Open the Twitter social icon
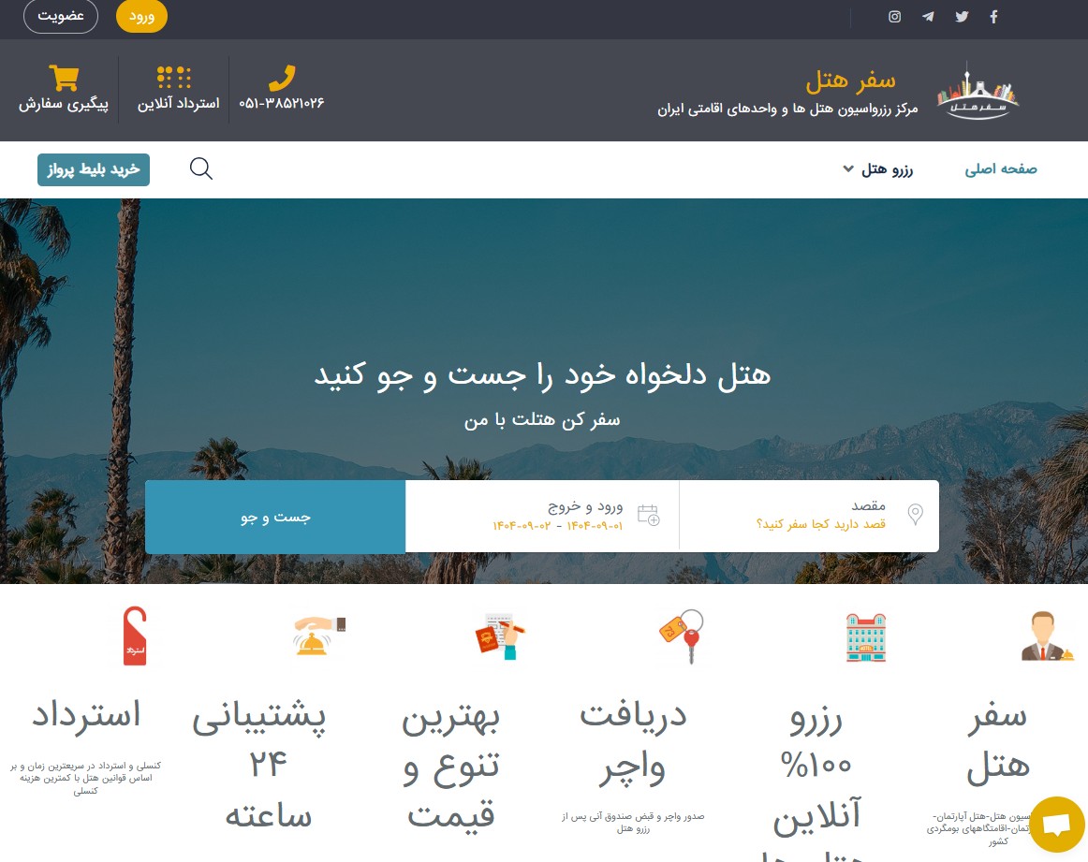1088x862 pixels. point(961,17)
